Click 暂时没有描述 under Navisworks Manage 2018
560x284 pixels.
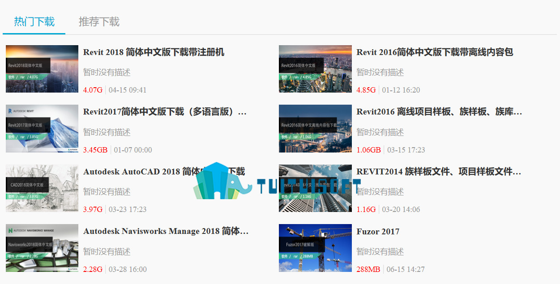[107, 252]
